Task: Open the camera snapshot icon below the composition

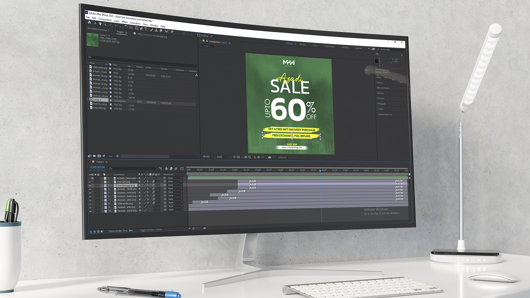Action: [x=270, y=157]
